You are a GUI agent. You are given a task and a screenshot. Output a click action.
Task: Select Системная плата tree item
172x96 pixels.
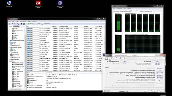[17, 30]
